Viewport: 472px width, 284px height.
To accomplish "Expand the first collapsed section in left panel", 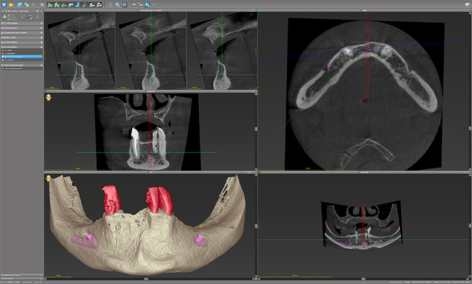I will (3, 24).
